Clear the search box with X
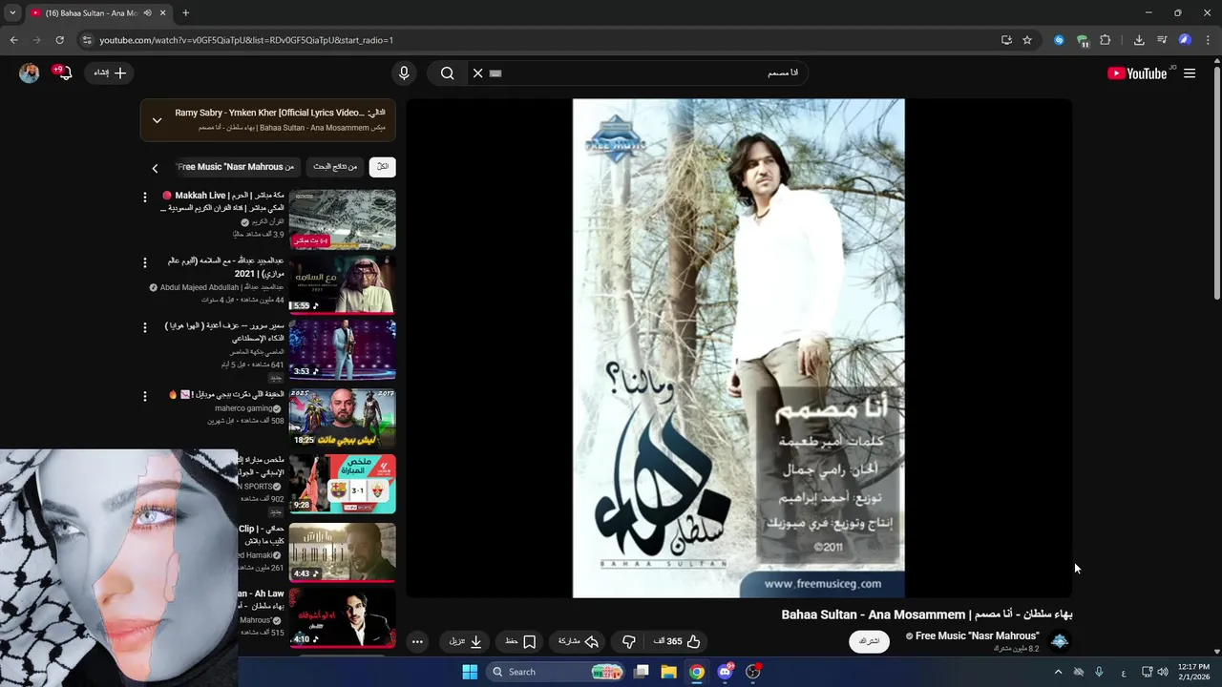Image resolution: width=1222 pixels, height=687 pixels. 478,73
